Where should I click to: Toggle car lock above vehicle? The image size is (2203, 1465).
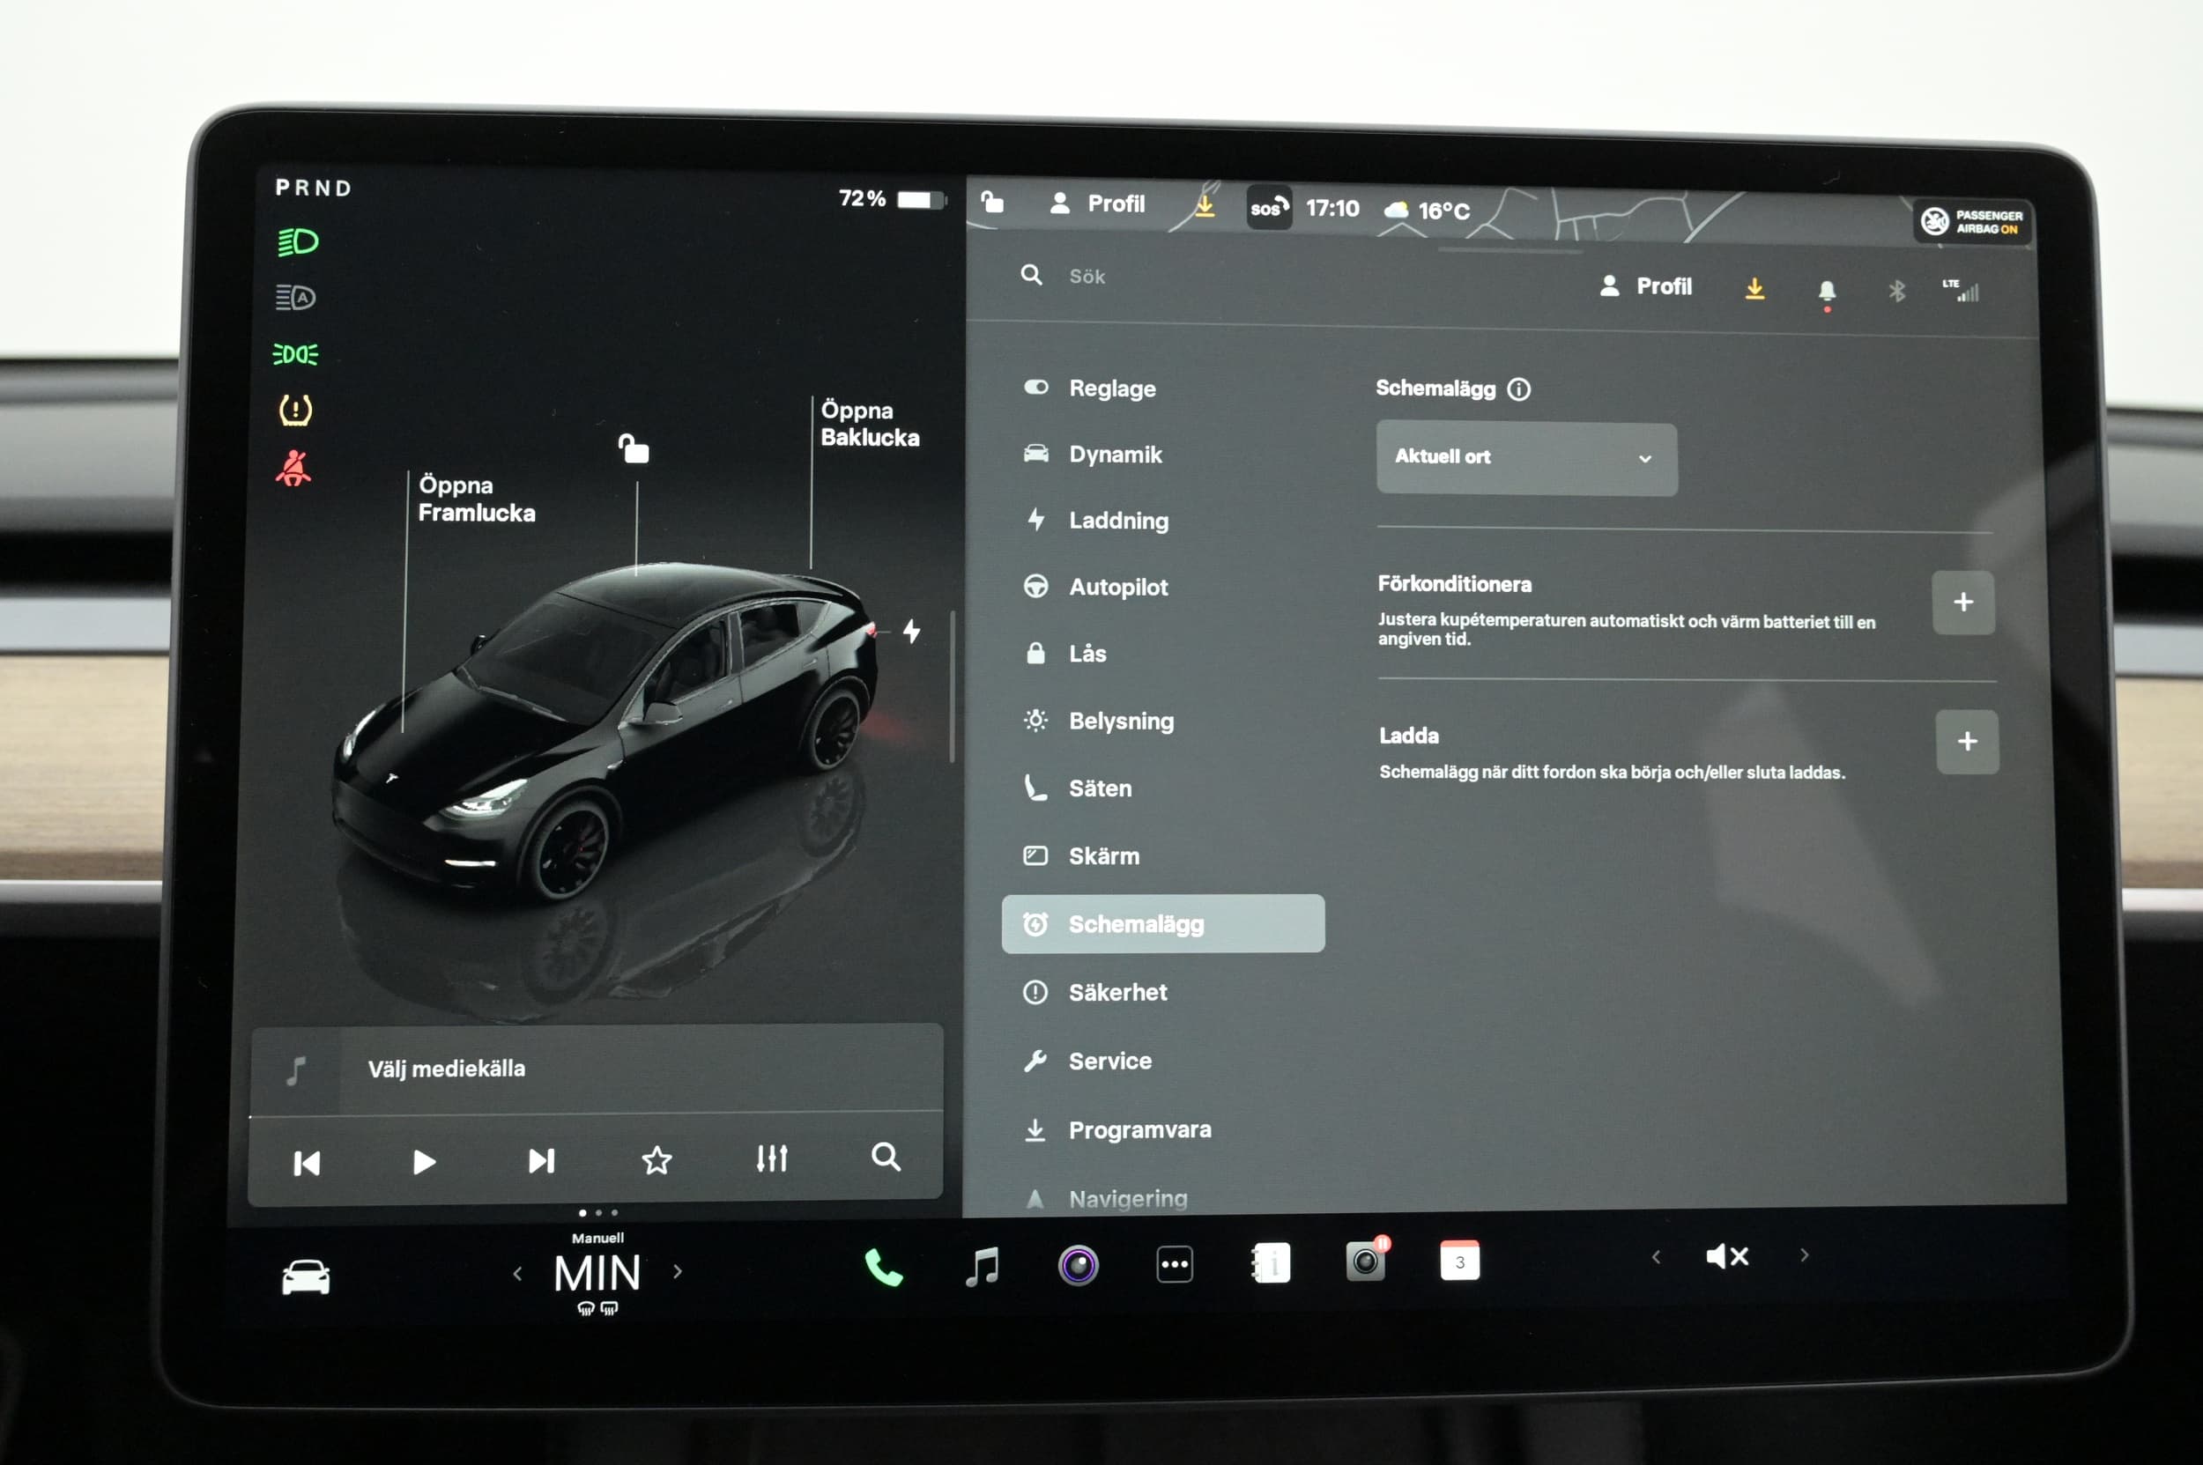pos(634,448)
